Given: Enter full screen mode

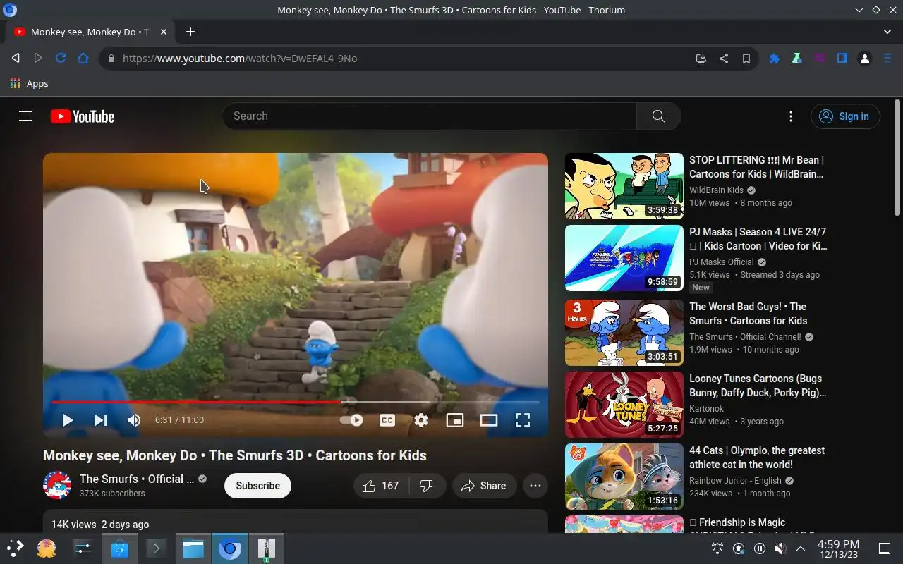Looking at the screenshot, I should pos(523,420).
